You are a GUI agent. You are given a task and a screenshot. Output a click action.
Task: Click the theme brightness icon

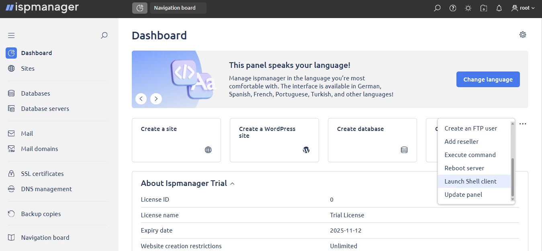pyautogui.click(x=468, y=8)
